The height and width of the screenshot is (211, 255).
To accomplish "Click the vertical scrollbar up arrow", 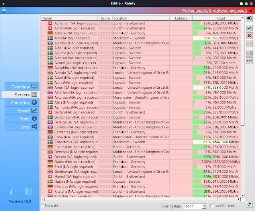I will 242,17.
